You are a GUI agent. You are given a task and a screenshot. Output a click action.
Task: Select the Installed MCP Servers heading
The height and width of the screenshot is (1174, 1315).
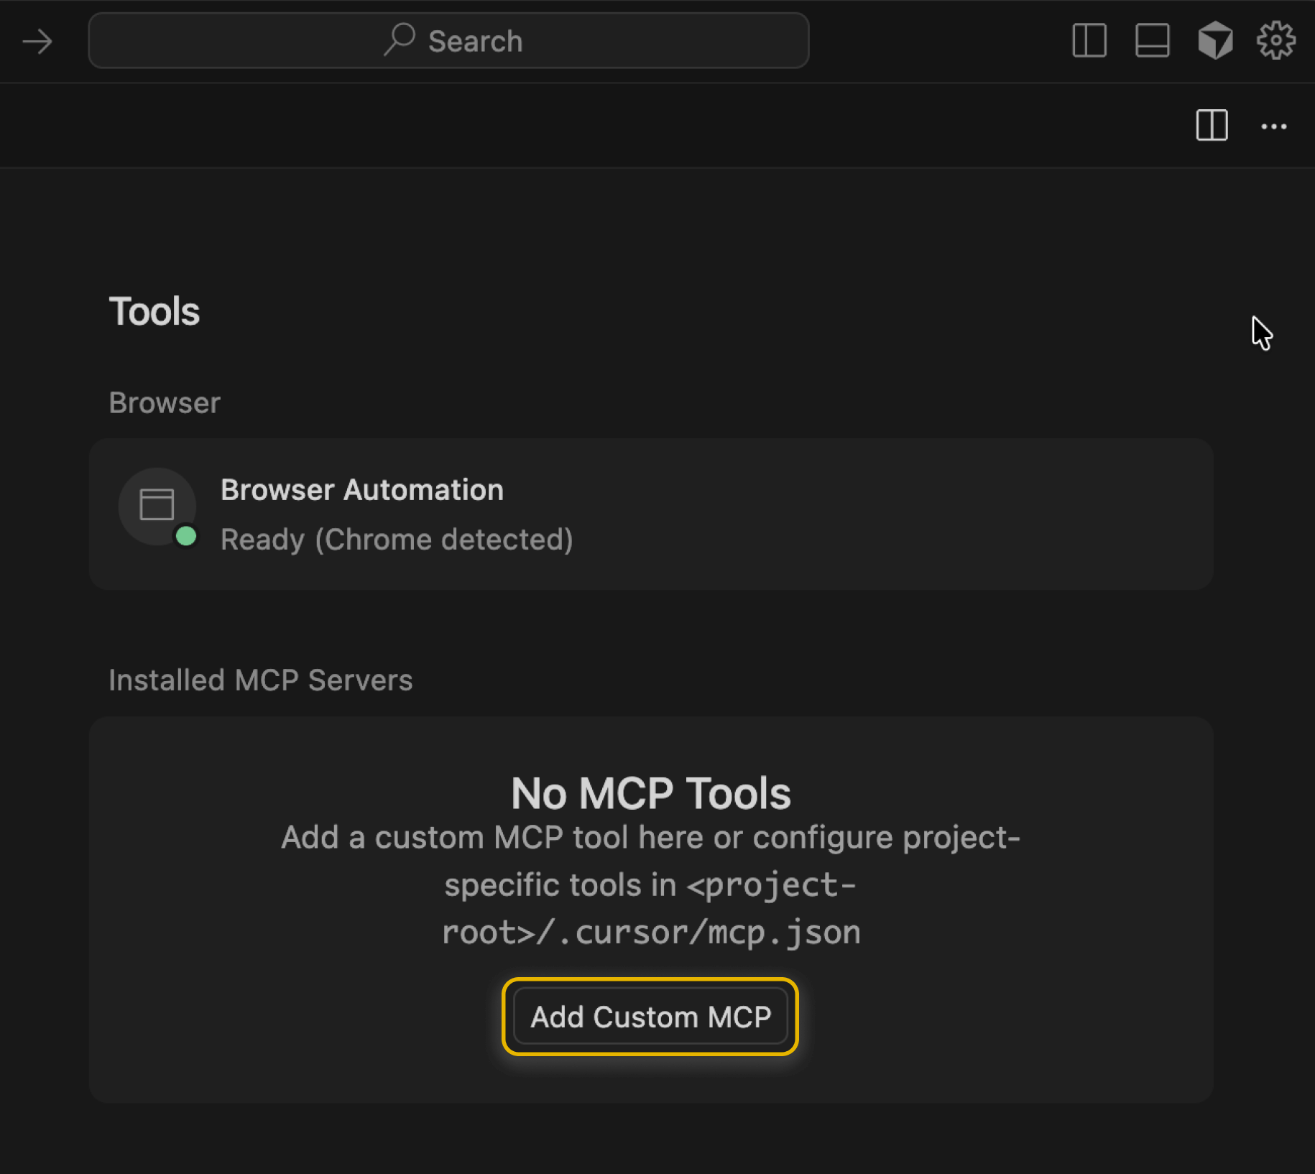(261, 680)
